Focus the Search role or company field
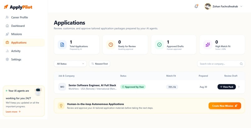Screen dimensions: 251x128 pos(221,64)
